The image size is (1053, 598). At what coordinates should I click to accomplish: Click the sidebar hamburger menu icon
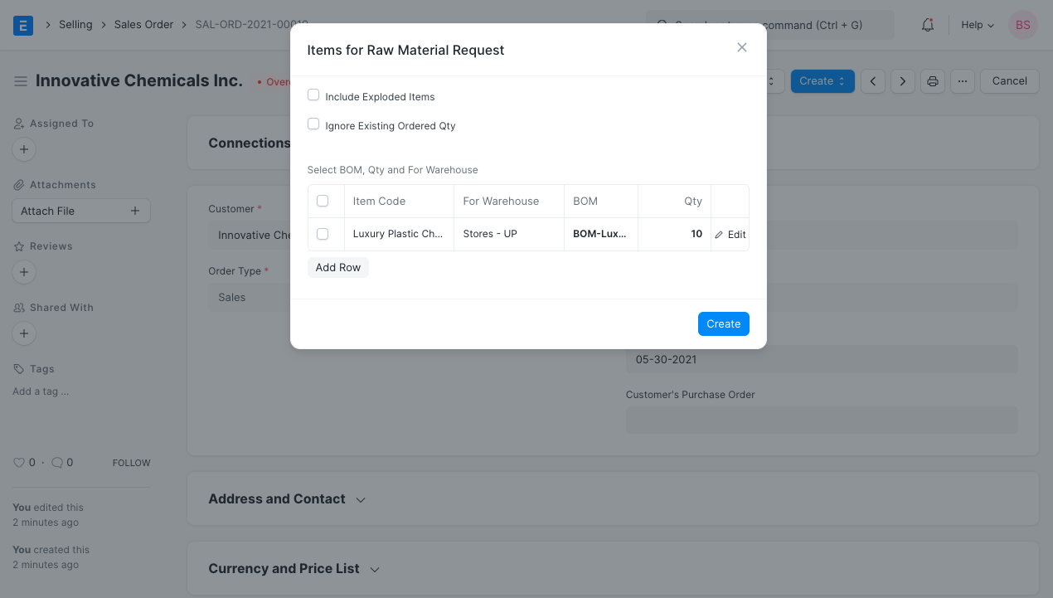21,80
